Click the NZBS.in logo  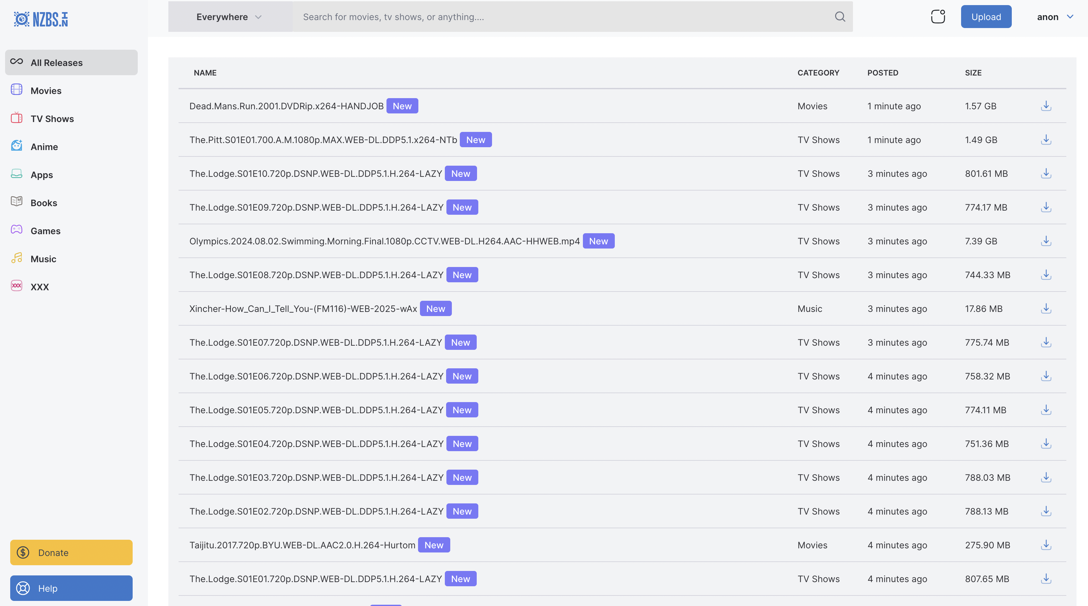coord(41,19)
